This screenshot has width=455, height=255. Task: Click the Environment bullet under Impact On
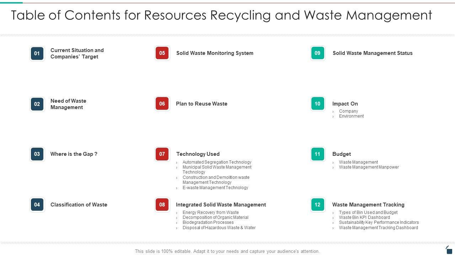351,116
